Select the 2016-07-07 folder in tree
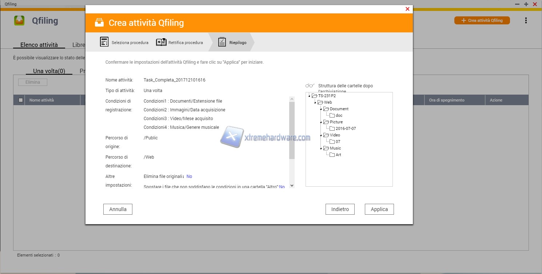The height and width of the screenshot is (274, 542). [346, 128]
